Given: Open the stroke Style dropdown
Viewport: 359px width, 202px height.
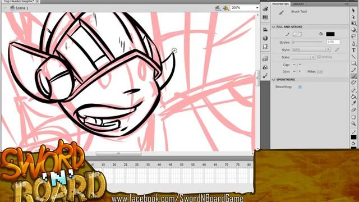Looking at the screenshot, I should [311, 49].
